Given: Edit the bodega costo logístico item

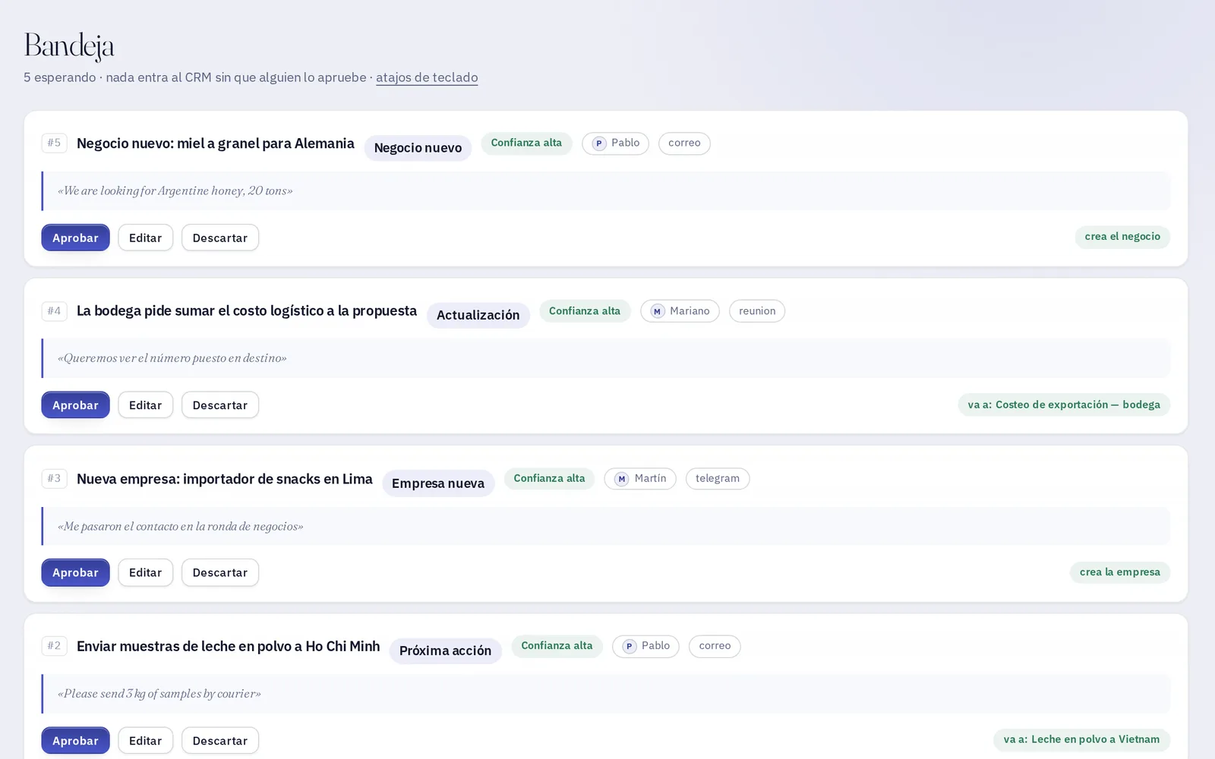Looking at the screenshot, I should click(145, 405).
